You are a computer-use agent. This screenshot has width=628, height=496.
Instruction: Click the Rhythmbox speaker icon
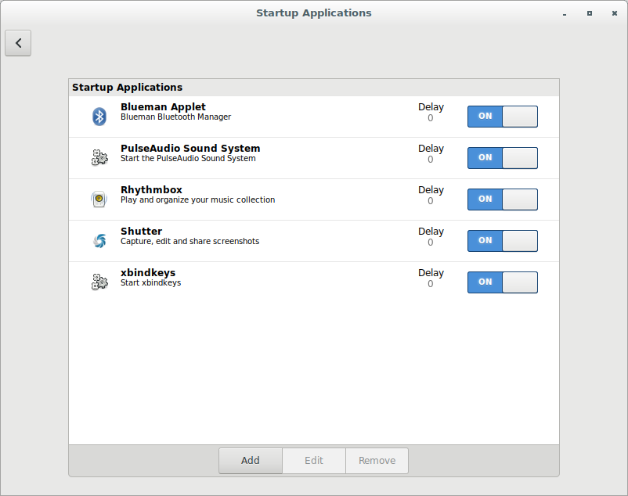pyautogui.click(x=99, y=199)
